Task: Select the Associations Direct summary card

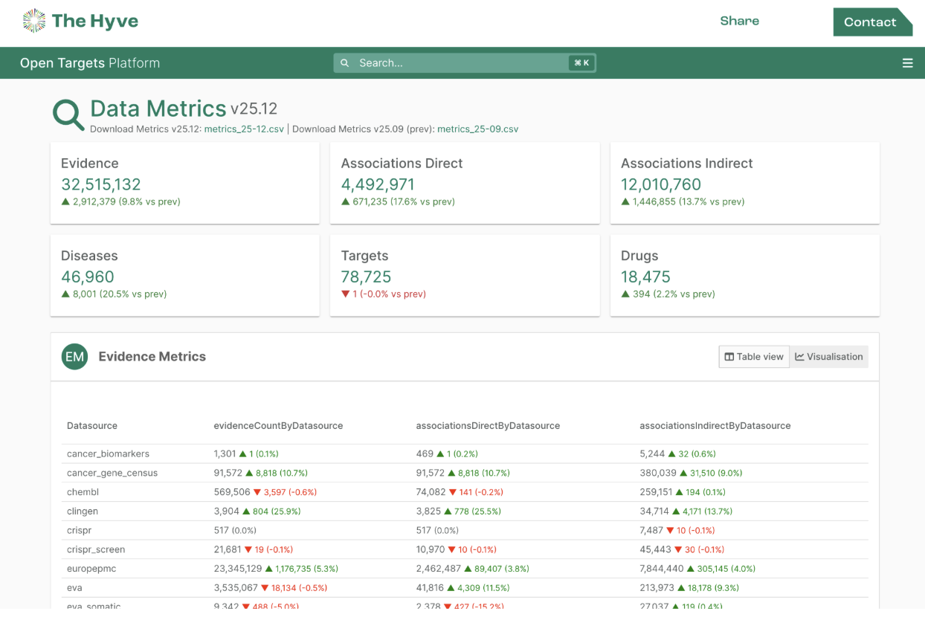Action: (465, 183)
